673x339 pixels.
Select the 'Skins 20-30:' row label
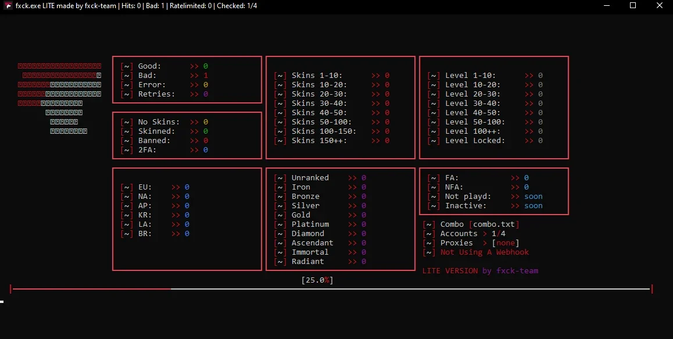click(x=319, y=94)
